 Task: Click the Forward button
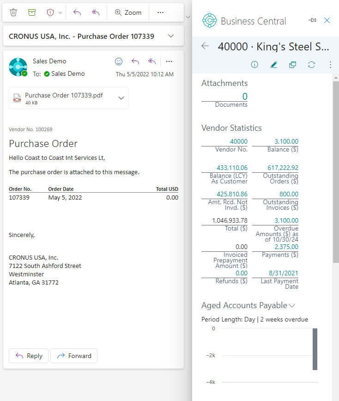(x=74, y=356)
